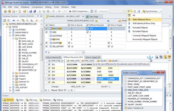The width and height of the screenshot is (174, 111).
Task: Click the back arrow in Database Explorer
Action: (x=14, y=20)
